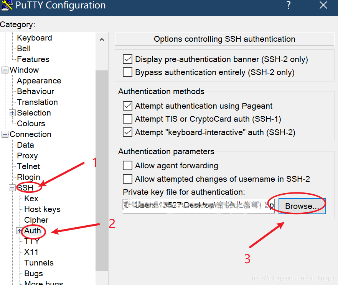Select Telnet in the category tree

(28, 166)
